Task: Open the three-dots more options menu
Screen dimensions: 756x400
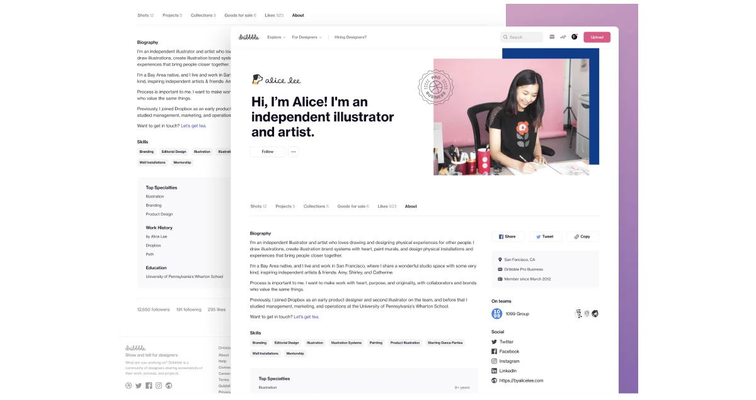Action: pyautogui.click(x=293, y=152)
